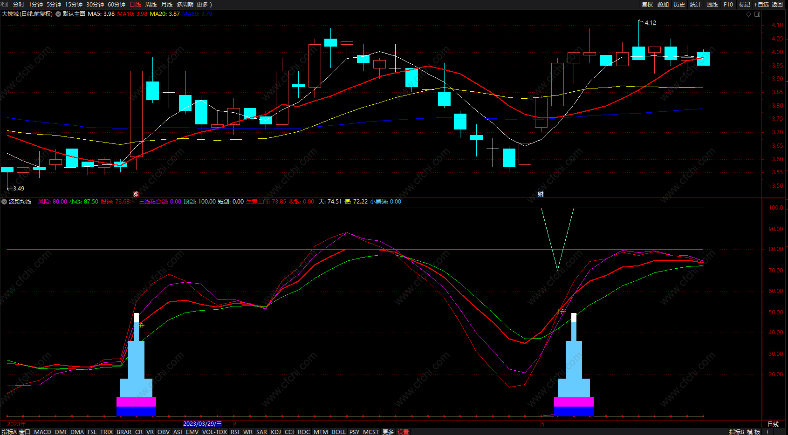Switch sub-chart to MACD indicator
The height and width of the screenshot is (435, 788).
point(42,432)
